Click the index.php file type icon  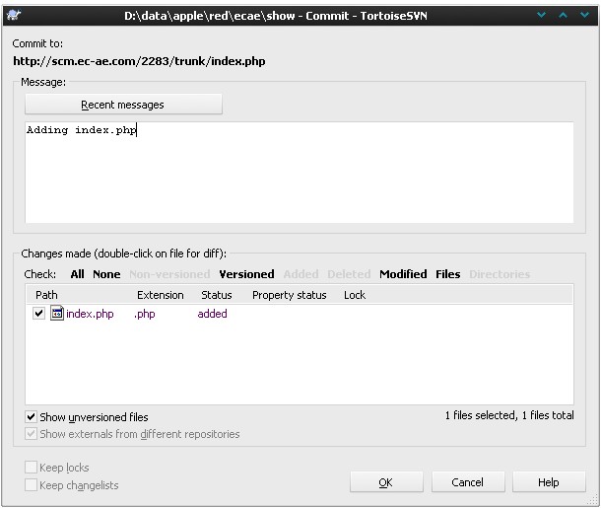tap(57, 314)
